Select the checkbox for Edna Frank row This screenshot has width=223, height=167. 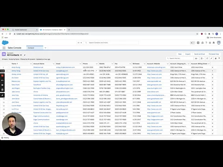point(9,85)
